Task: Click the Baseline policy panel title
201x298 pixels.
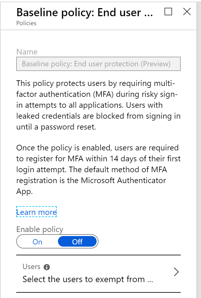Action: [84, 12]
